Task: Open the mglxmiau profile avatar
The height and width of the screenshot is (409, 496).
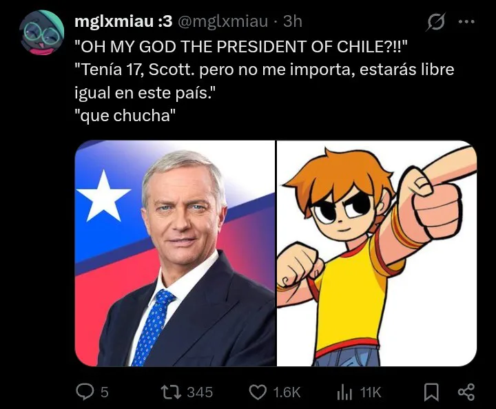Action: (x=42, y=32)
